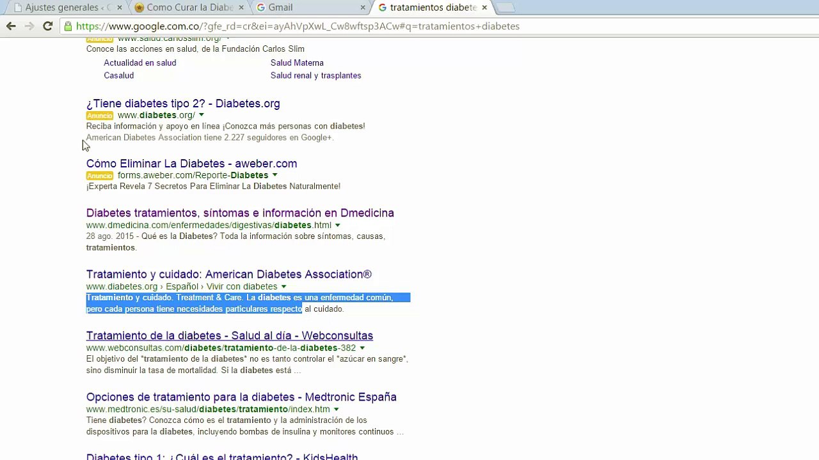Click 'Anuncio' badge beside www.diabetes.org/

pos(100,116)
